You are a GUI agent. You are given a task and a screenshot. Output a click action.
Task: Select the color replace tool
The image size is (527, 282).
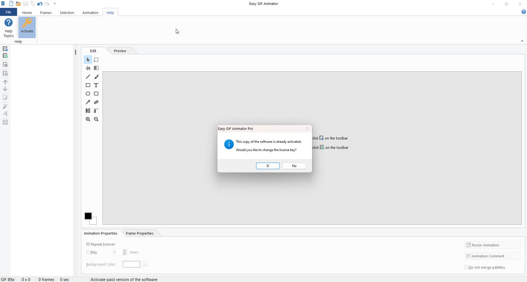pyautogui.click(x=88, y=111)
